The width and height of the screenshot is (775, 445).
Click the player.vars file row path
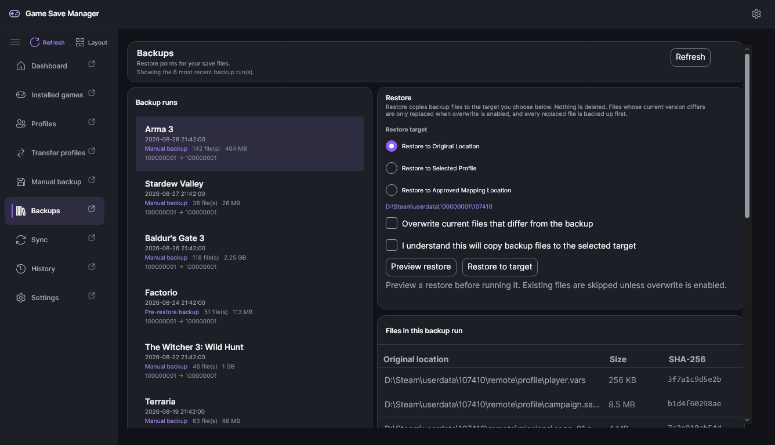click(485, 380)
